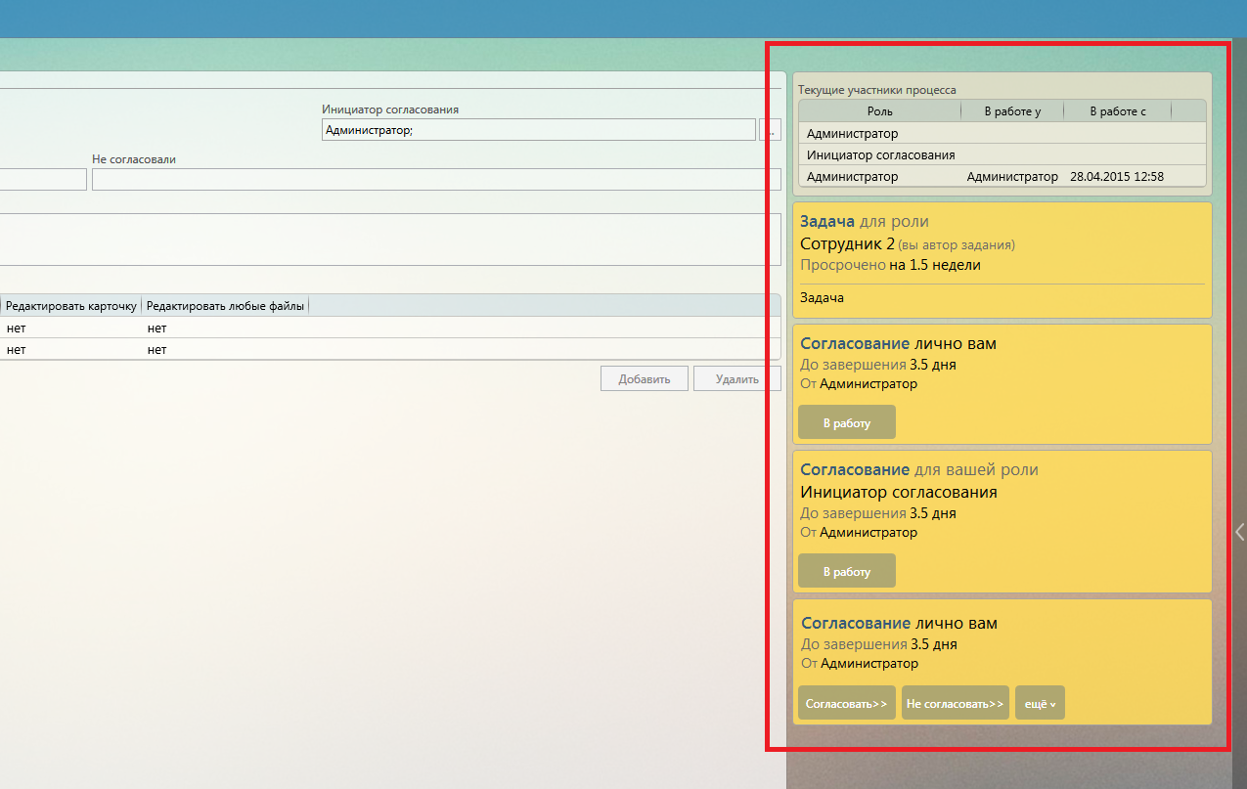Image resolution: width=1247 pixels, height=789 pixels.
Task: Expand the "ещё" dropdown
Action: pyautogui.click(x=1040, y=703)
